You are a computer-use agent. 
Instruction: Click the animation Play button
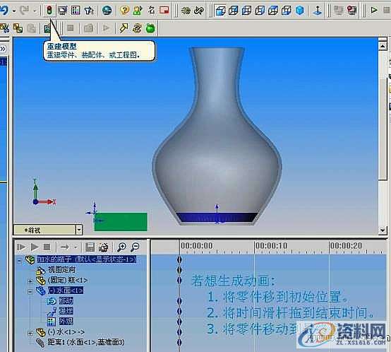pos(35,247)
